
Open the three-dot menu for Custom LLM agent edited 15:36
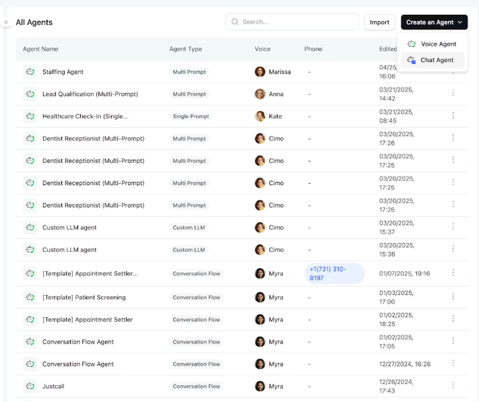coord(453,248)
